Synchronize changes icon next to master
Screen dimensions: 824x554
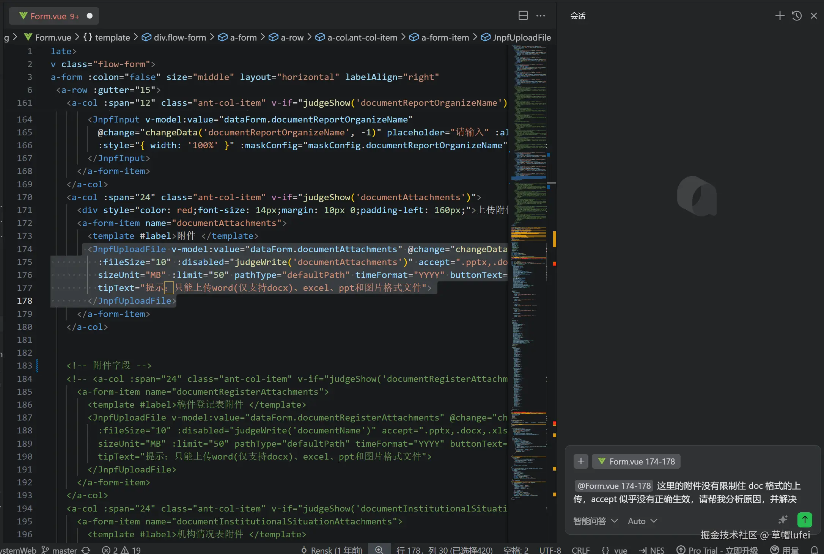(86, 550)
